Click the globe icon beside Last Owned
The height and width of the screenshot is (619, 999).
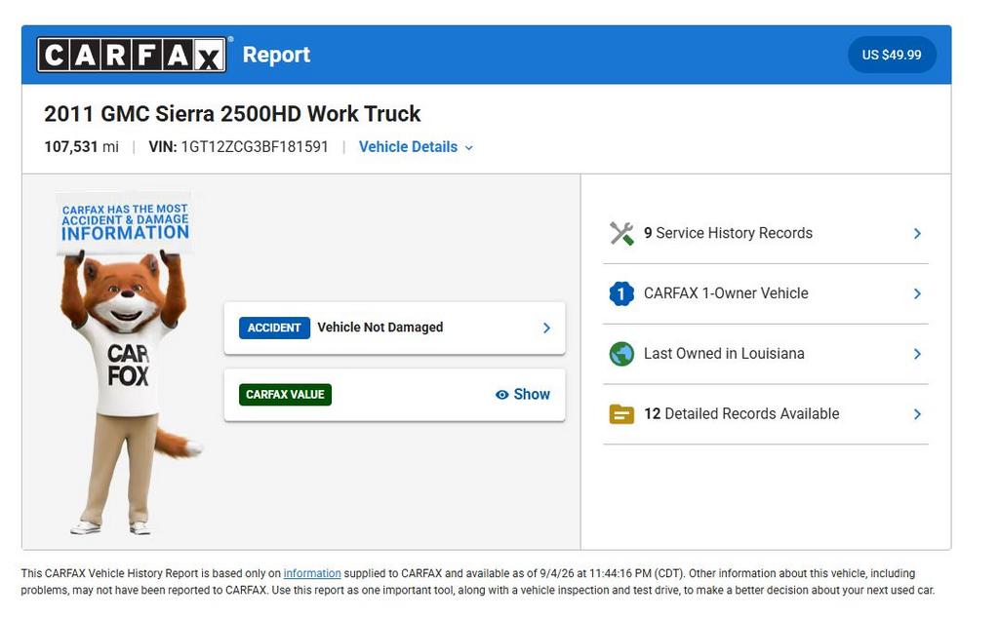click(621, 354)
